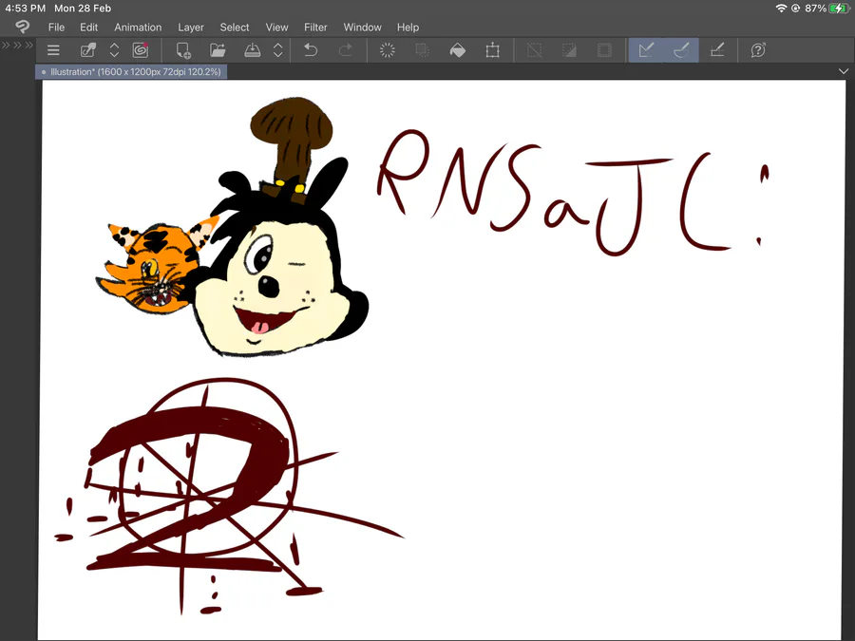Open the Animation menu

138,28
